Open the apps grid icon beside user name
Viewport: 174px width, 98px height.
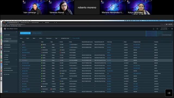coord(172,29)
